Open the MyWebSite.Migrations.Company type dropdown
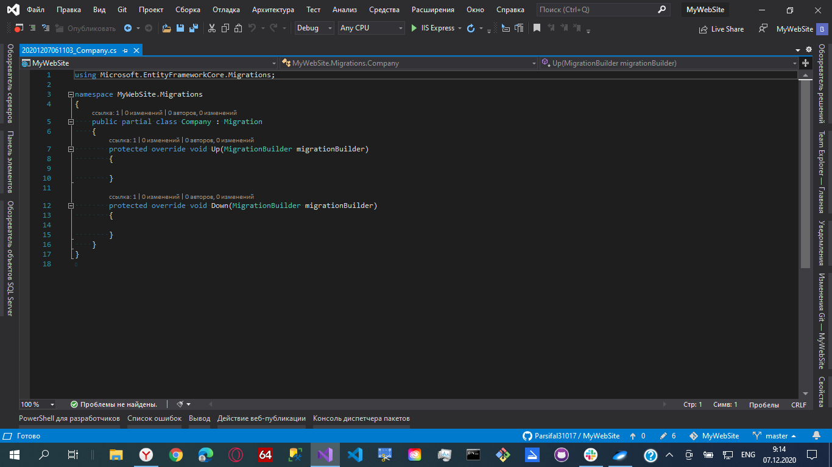The width and height of the screenshot is (832, 467). (x=409, y=63)
